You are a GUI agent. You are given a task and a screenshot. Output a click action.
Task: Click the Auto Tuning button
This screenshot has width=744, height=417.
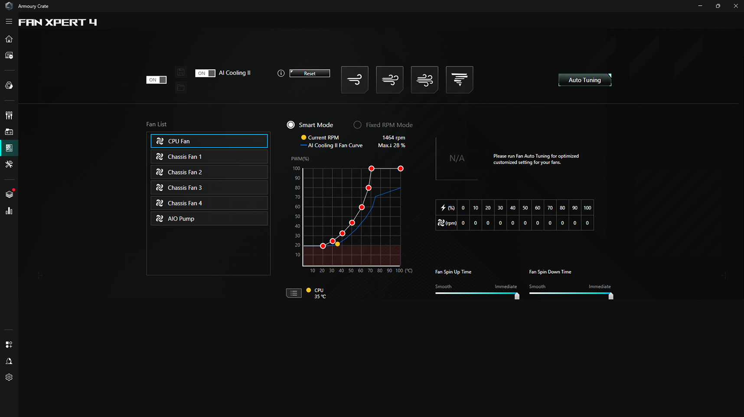(x=584, y=80)
